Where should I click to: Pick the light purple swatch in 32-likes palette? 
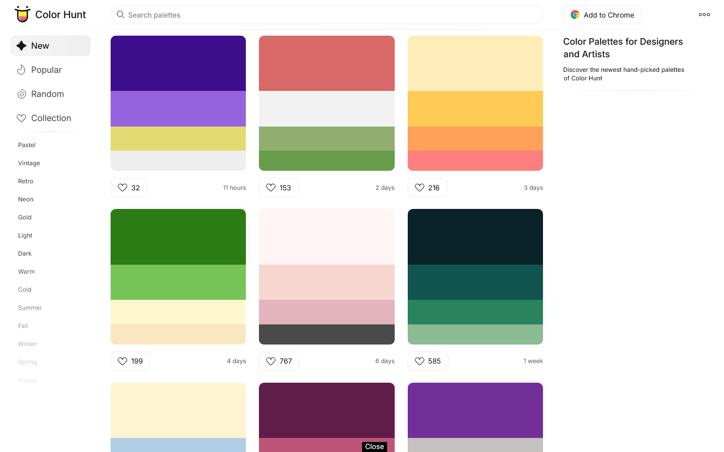coord(178,108)
